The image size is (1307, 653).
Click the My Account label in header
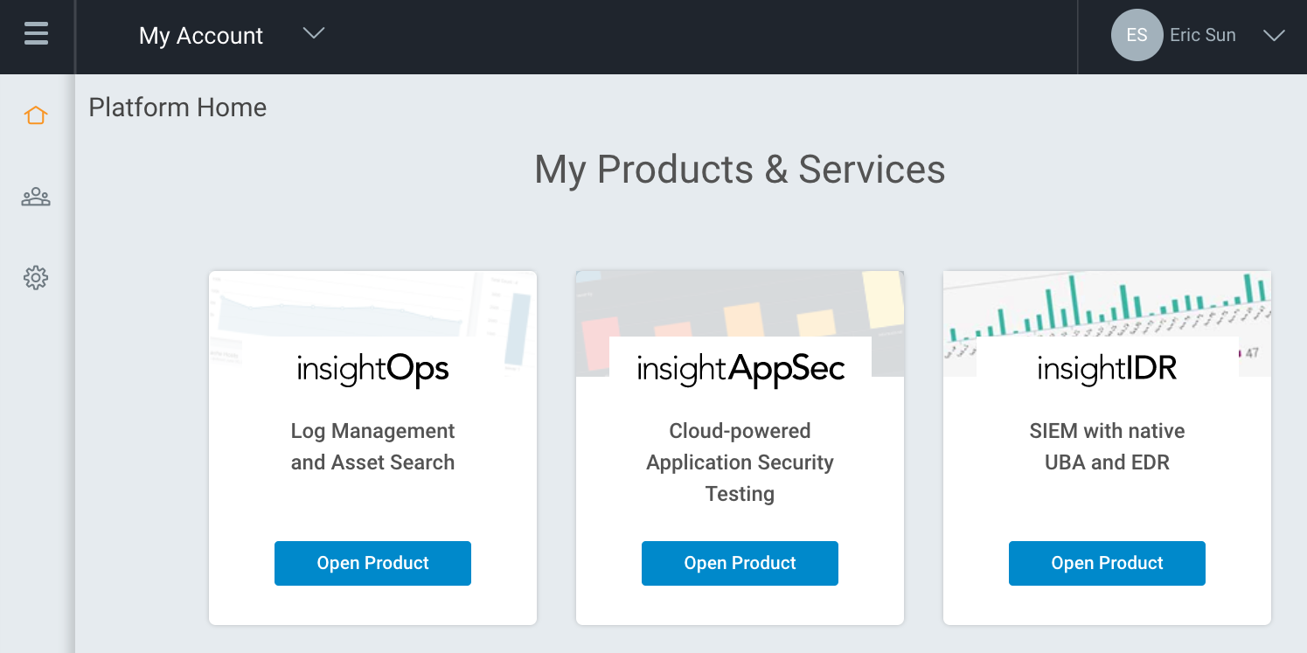click(201, 36)
